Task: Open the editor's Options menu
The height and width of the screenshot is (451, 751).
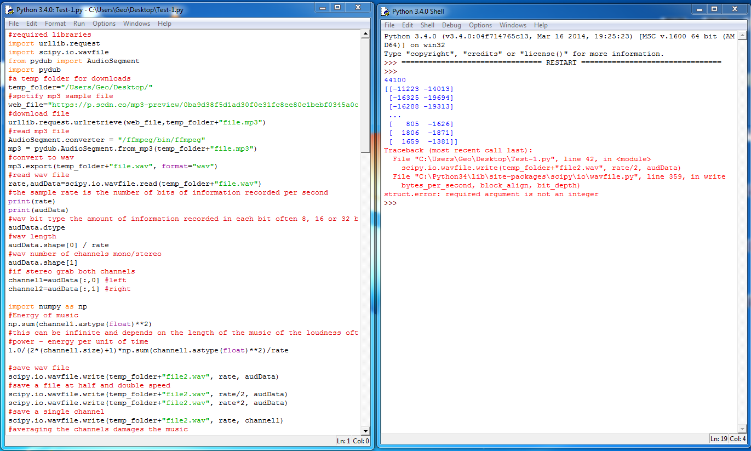Action: [x=104, y=23]
